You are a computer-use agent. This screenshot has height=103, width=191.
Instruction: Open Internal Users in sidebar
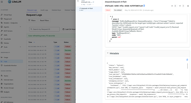pyautogui.click(x=8, y=80)
